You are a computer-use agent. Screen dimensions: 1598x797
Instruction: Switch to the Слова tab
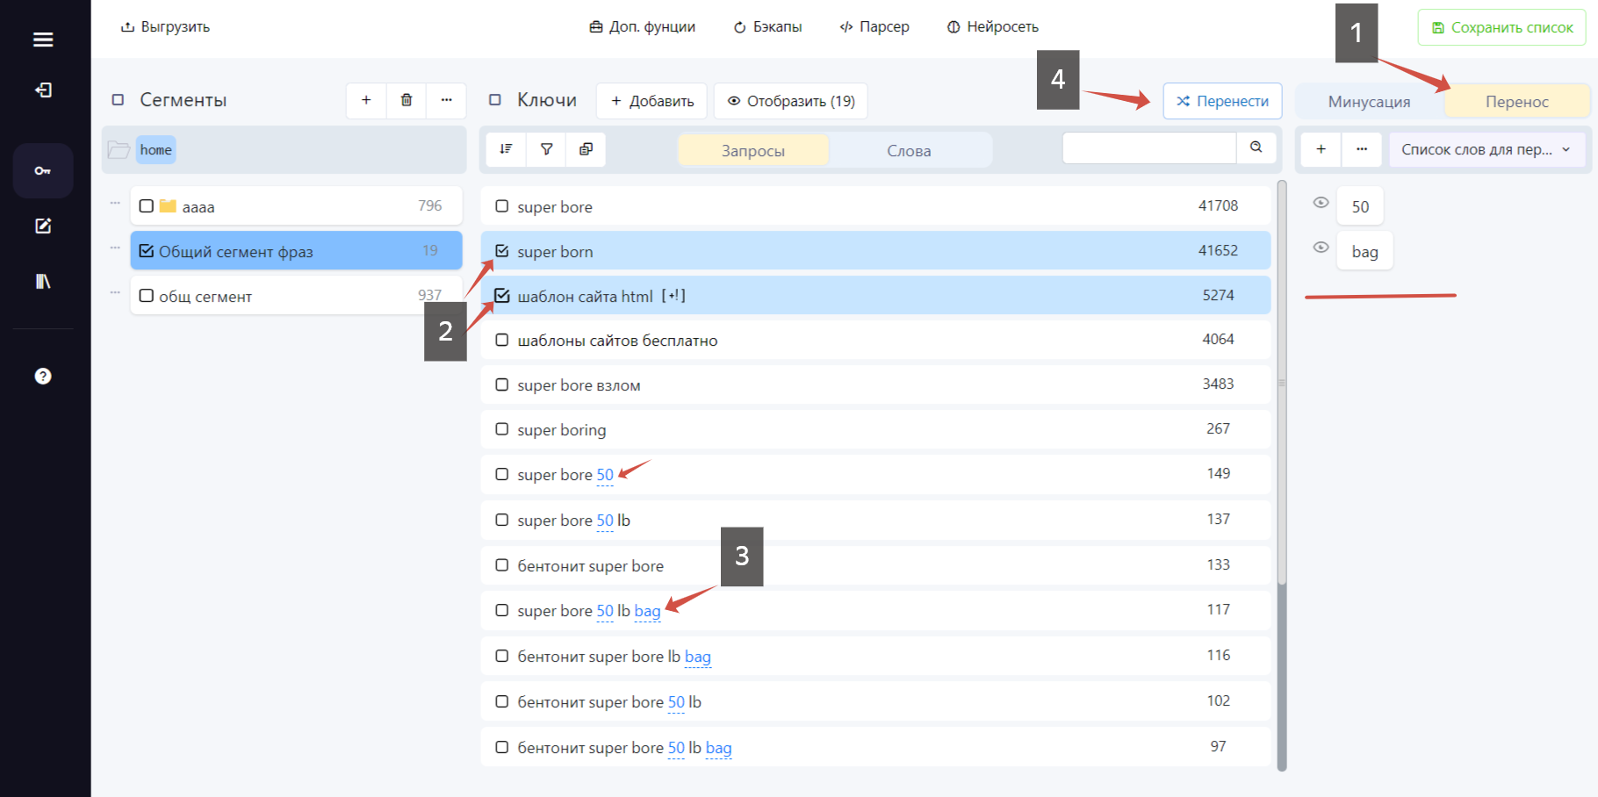[909, 151]
